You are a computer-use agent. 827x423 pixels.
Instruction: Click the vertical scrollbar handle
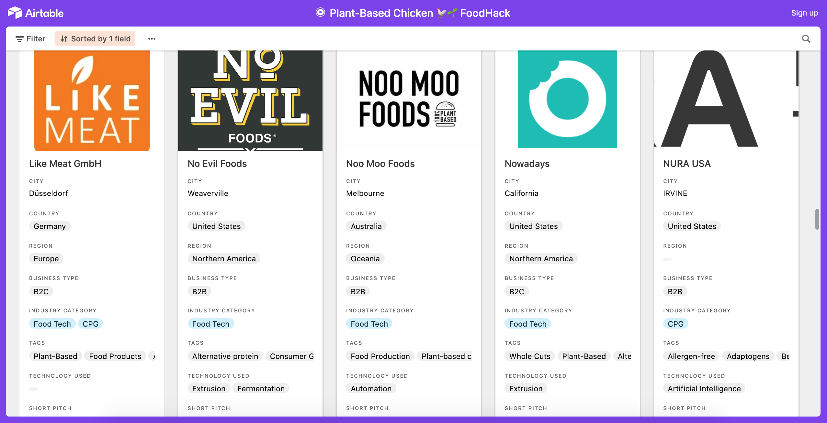click(817, 219)
